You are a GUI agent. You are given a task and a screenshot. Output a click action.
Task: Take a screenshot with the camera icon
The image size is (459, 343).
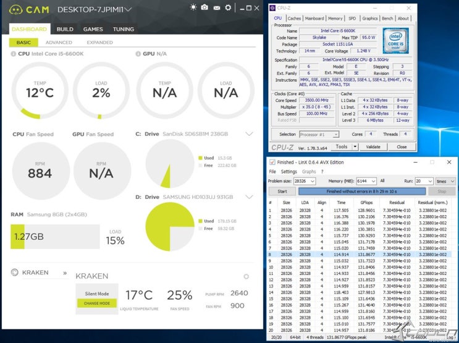(204, 7)
